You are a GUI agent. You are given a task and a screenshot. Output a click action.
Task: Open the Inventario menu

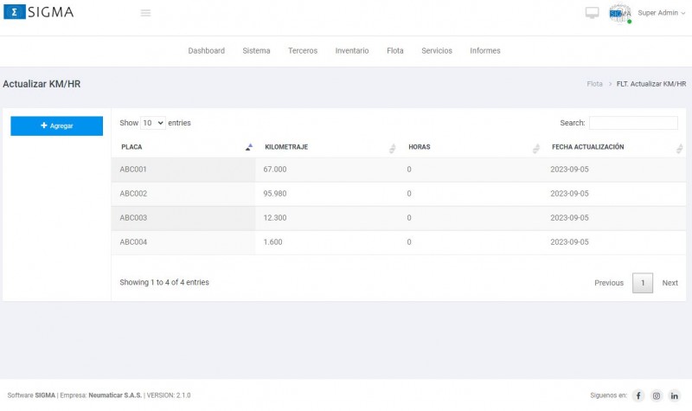tap(352, 51)
